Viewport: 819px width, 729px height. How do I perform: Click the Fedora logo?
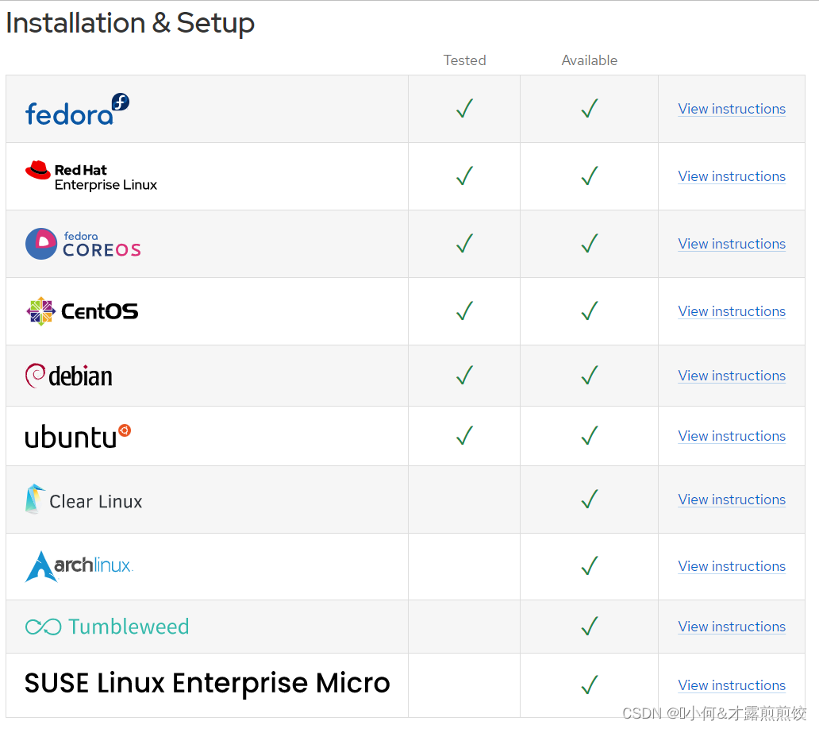(77, 110)
